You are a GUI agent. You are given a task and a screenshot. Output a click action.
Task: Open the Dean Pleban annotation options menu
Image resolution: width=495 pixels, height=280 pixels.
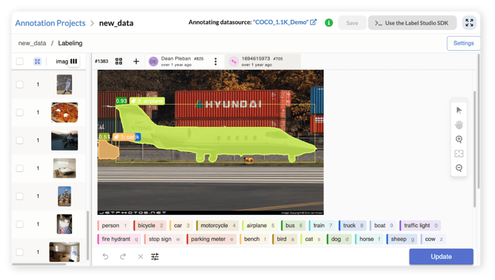[215, 61]
